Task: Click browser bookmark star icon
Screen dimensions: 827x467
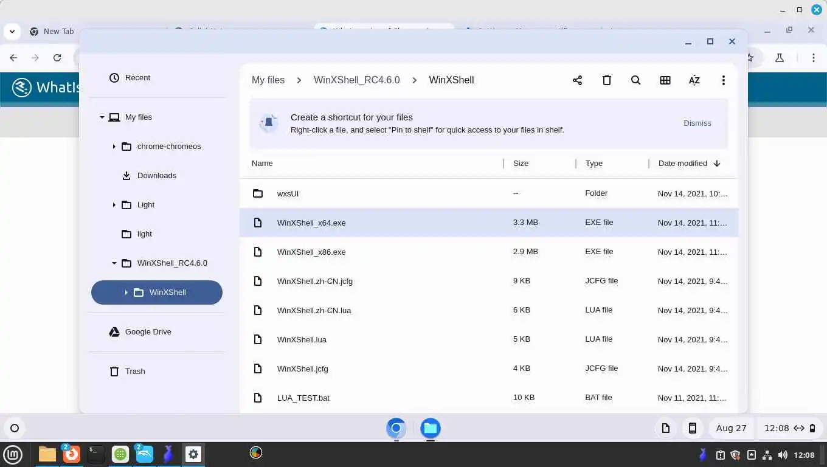Action: click(x=750, y=58)
